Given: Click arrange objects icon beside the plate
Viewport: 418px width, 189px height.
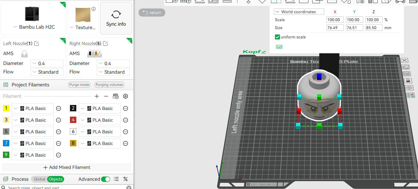Looking at the screenshot, I should coord(407,74).
